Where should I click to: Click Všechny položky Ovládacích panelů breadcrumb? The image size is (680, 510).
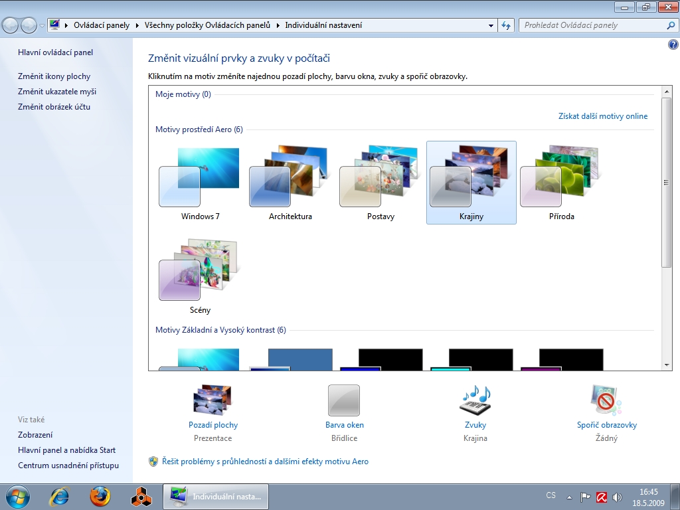pos(207,25)
